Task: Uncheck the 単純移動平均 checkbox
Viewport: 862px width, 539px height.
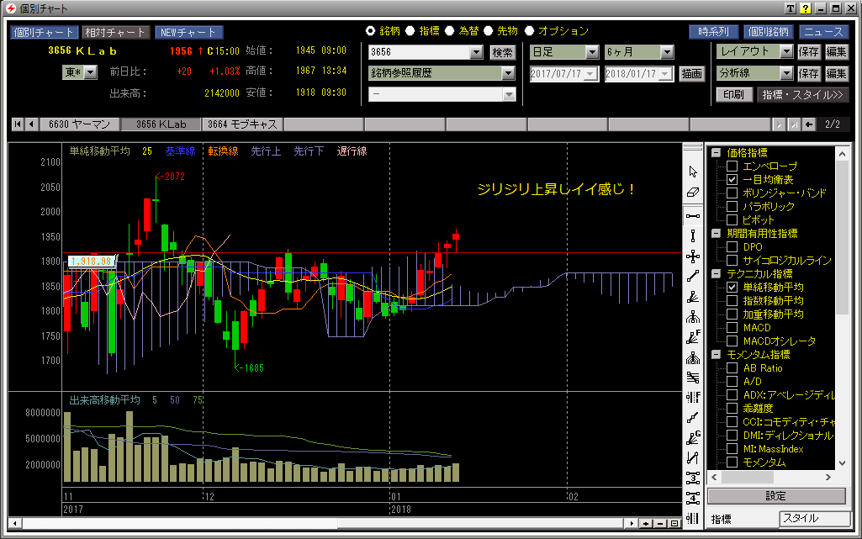Action: (732, 288)
